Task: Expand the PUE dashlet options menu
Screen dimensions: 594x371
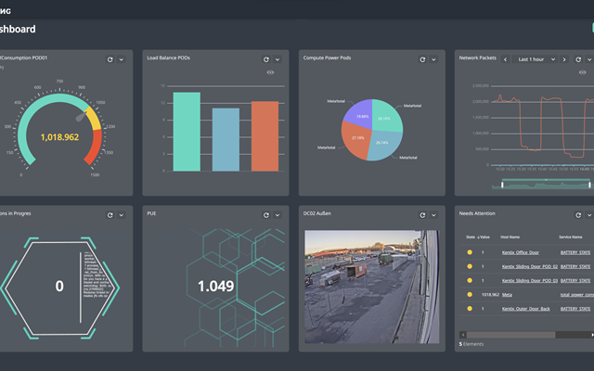Action: 278,215
